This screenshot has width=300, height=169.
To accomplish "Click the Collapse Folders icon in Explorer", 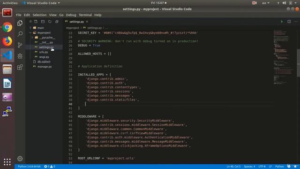I will click(57, 22).
